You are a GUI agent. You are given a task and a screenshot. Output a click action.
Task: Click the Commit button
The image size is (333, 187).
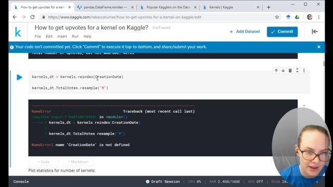click(x=282, y=32)
